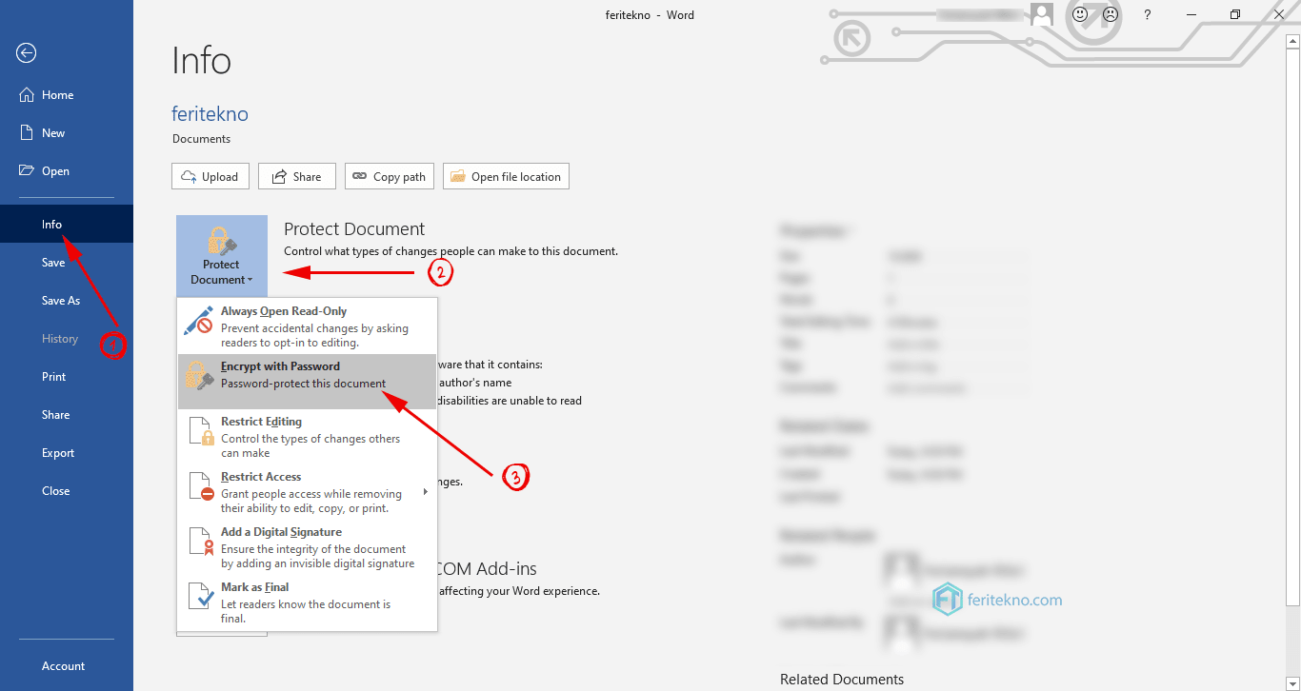
Task: Click the scrollbar down arrow
Action: tap(1292, 682)
